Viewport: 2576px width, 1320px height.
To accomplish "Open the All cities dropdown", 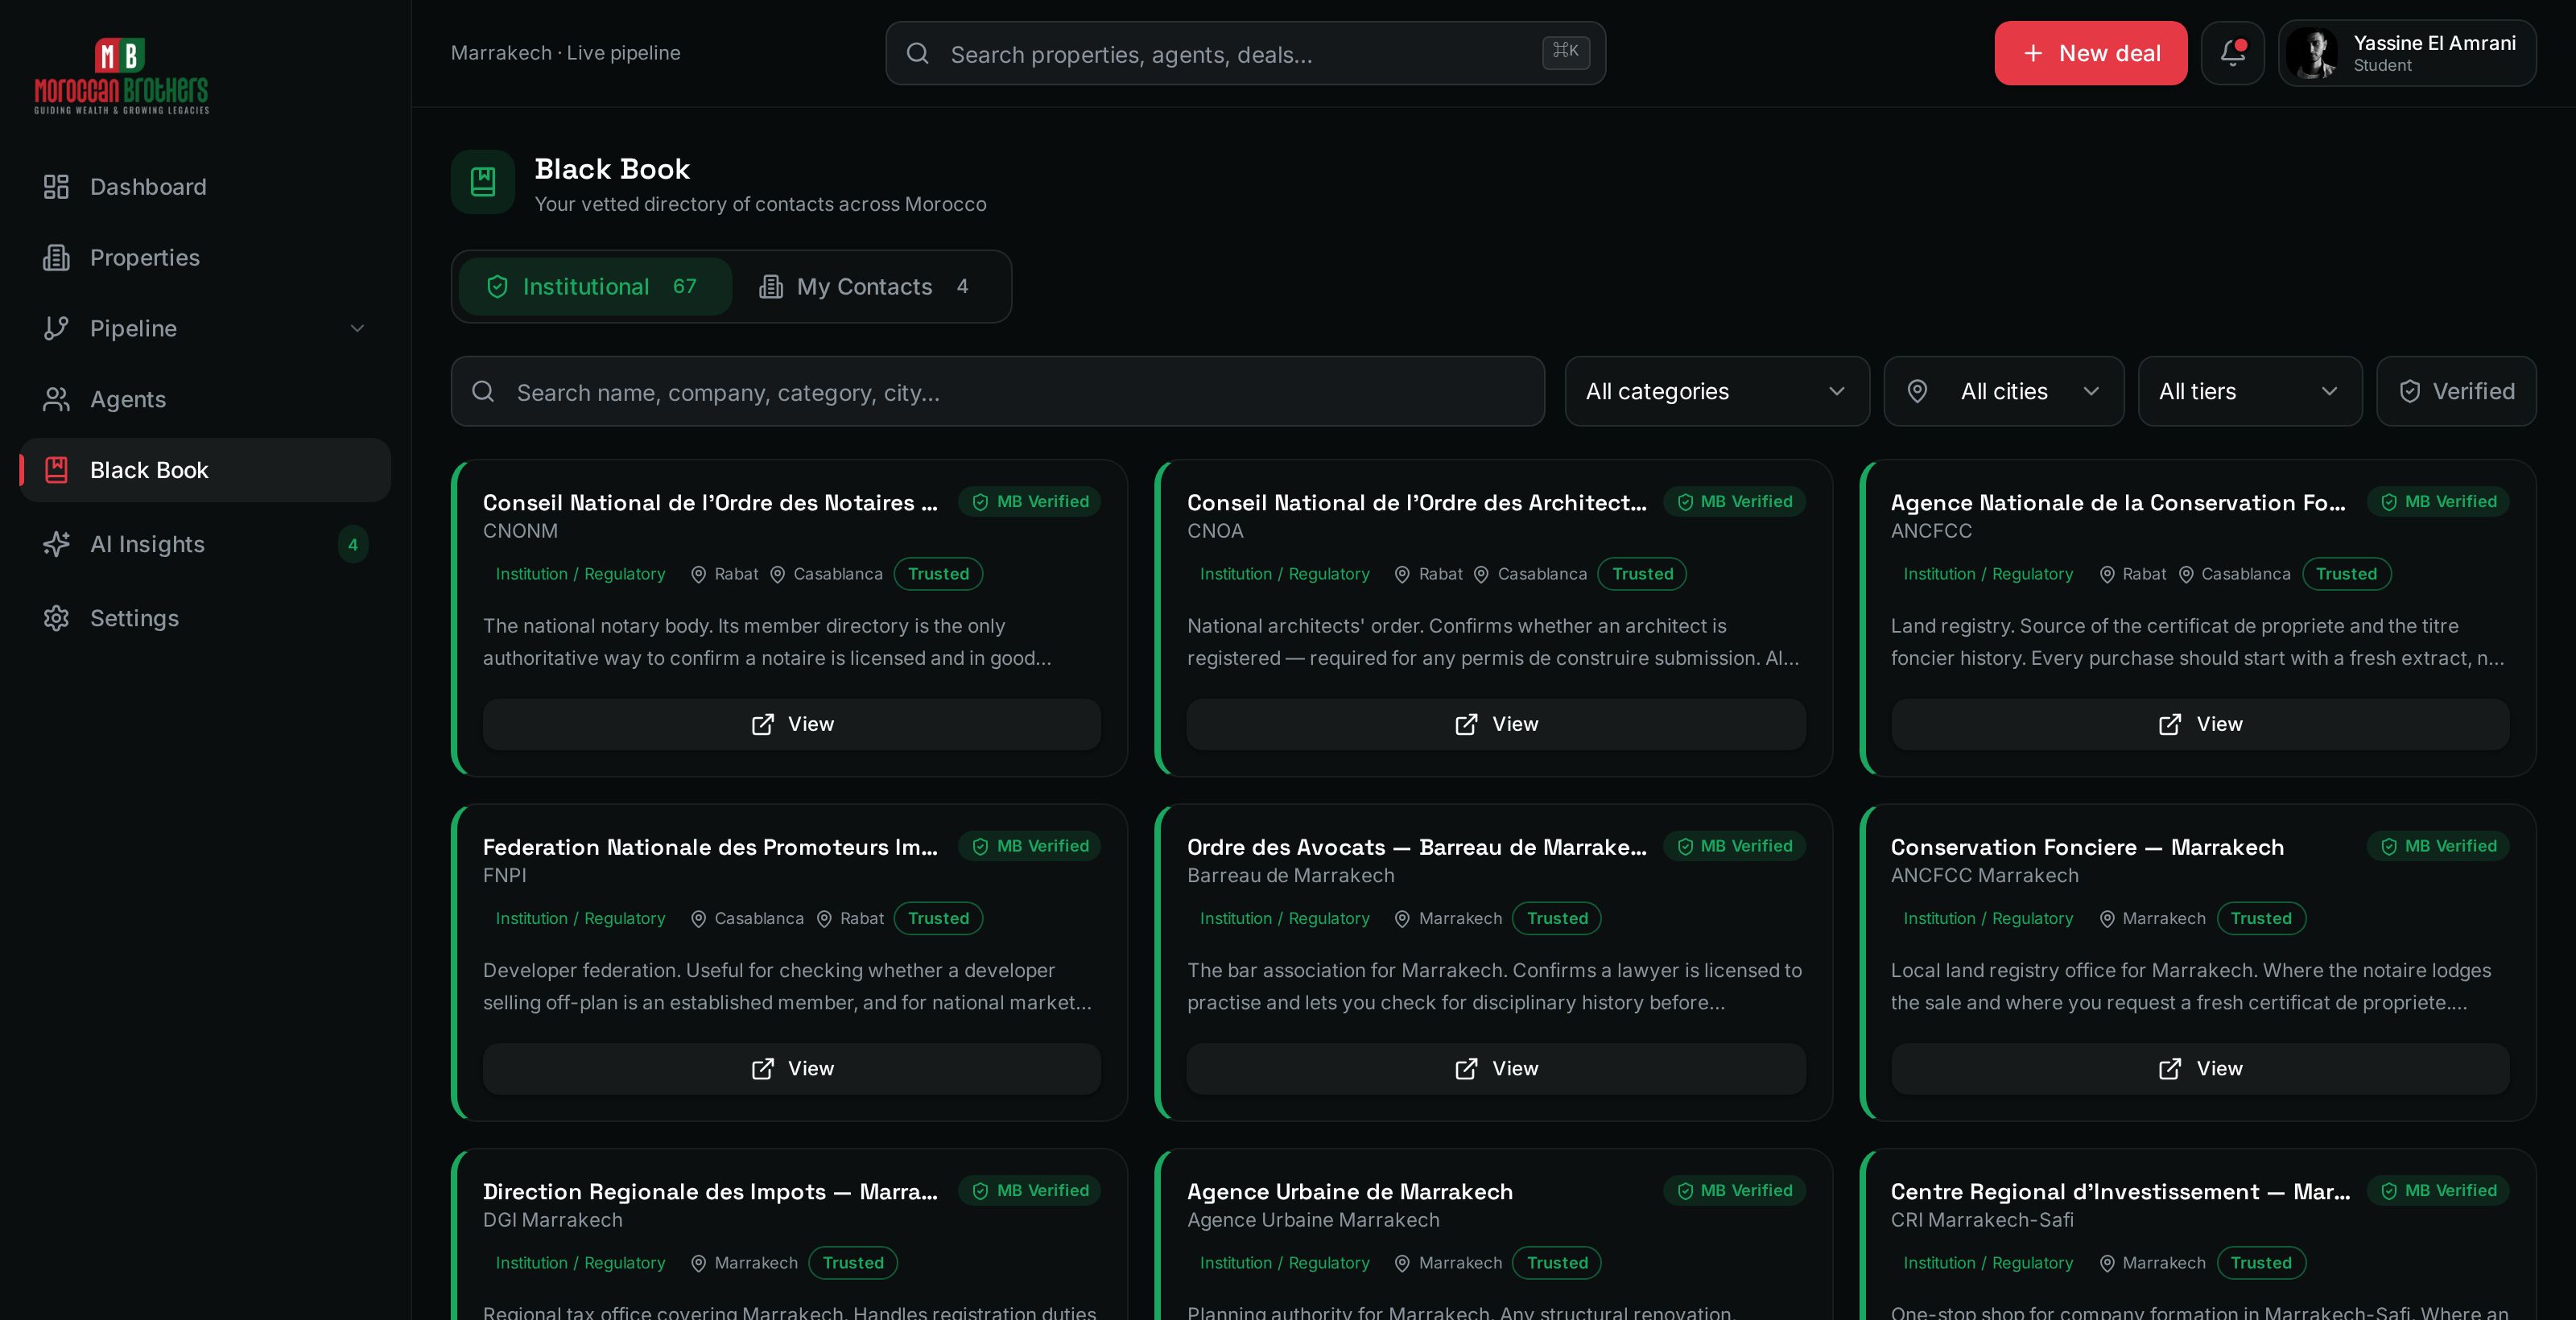I will point(2004,392).
